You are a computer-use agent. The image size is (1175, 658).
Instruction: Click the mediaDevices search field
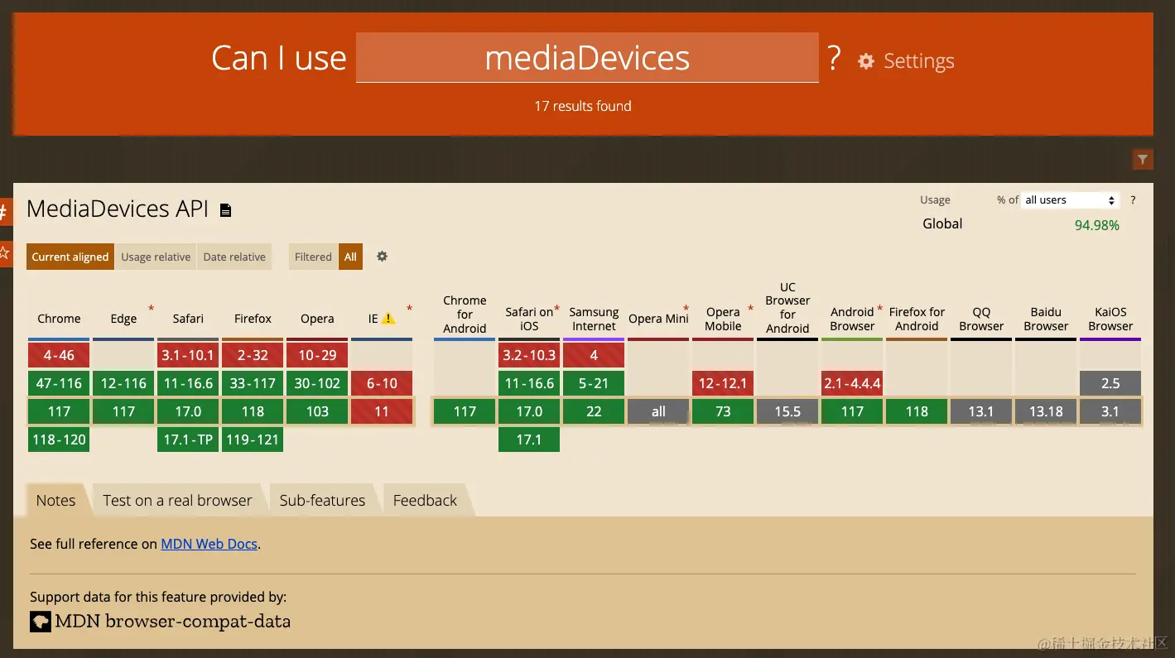tap(587, 58)
